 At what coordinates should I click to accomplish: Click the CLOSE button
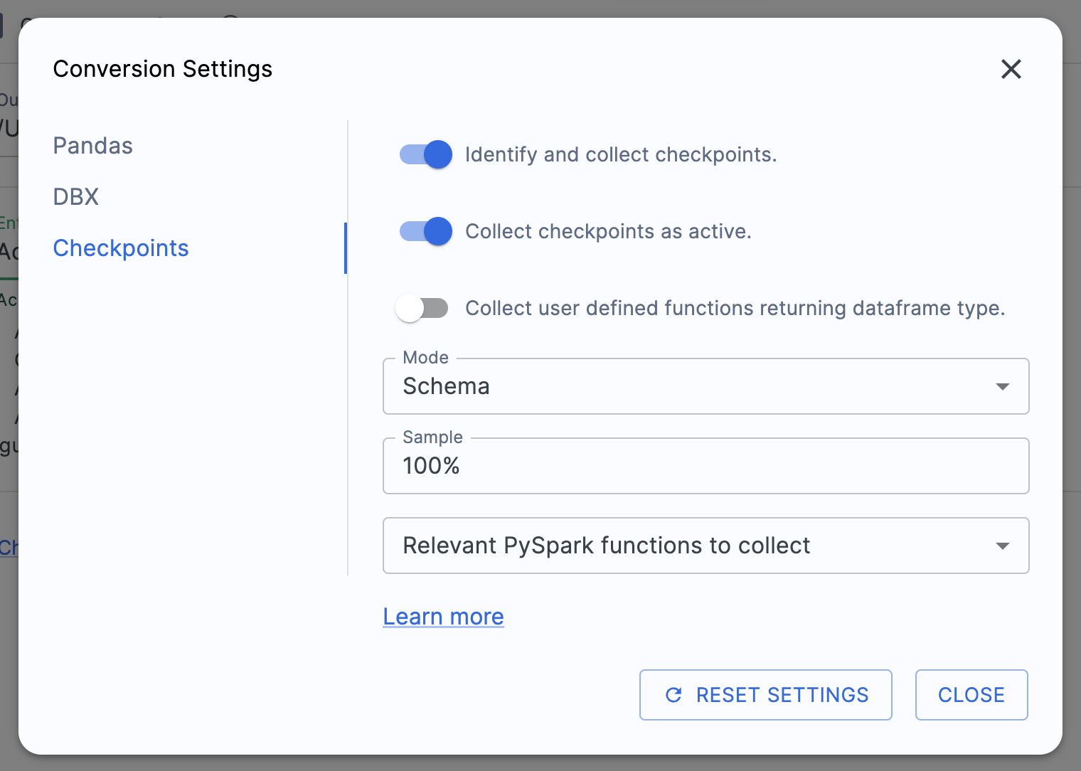tap(971, 695)
